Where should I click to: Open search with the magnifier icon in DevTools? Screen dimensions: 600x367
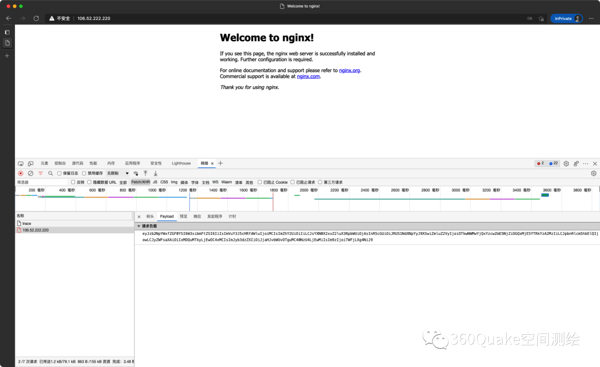pos(51,173)
